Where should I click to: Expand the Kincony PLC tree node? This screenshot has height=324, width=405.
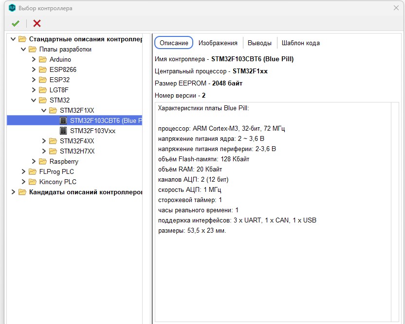click(23, 182)
